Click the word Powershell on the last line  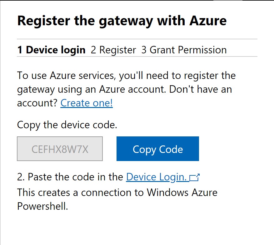[x=42, y=206]
